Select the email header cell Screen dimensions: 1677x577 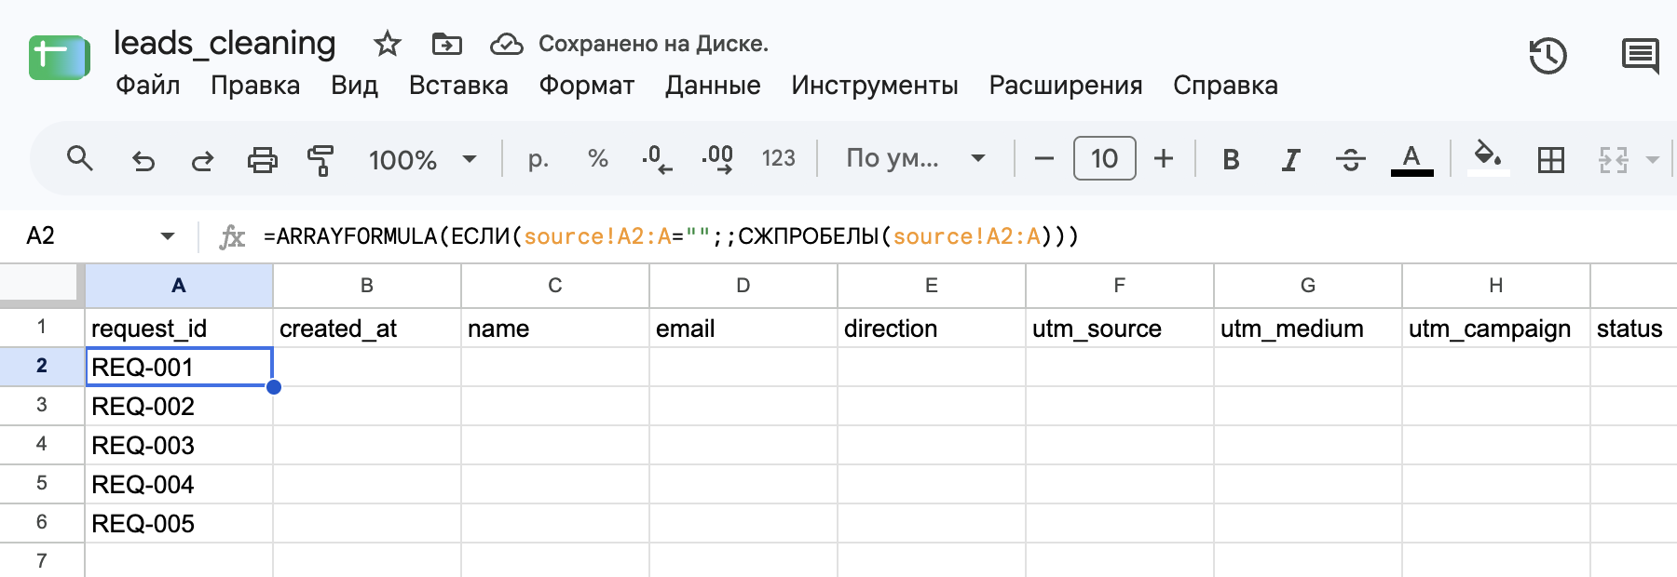pos(743,328)
